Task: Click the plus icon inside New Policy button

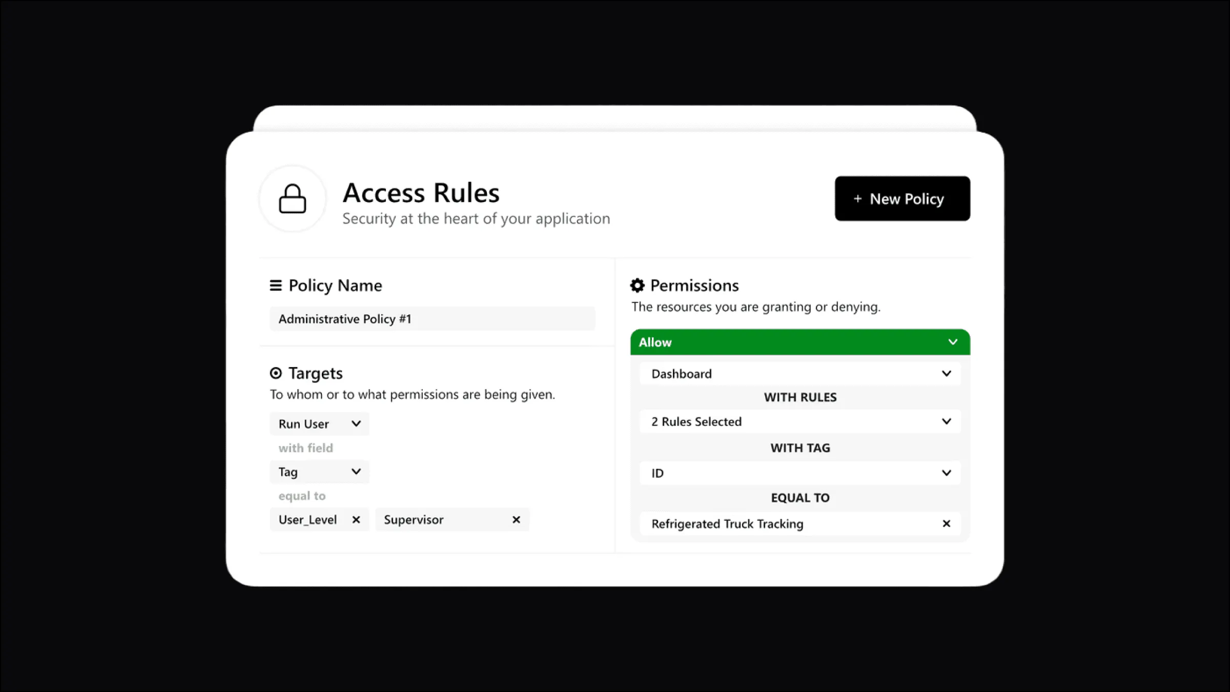Action: 857,199
